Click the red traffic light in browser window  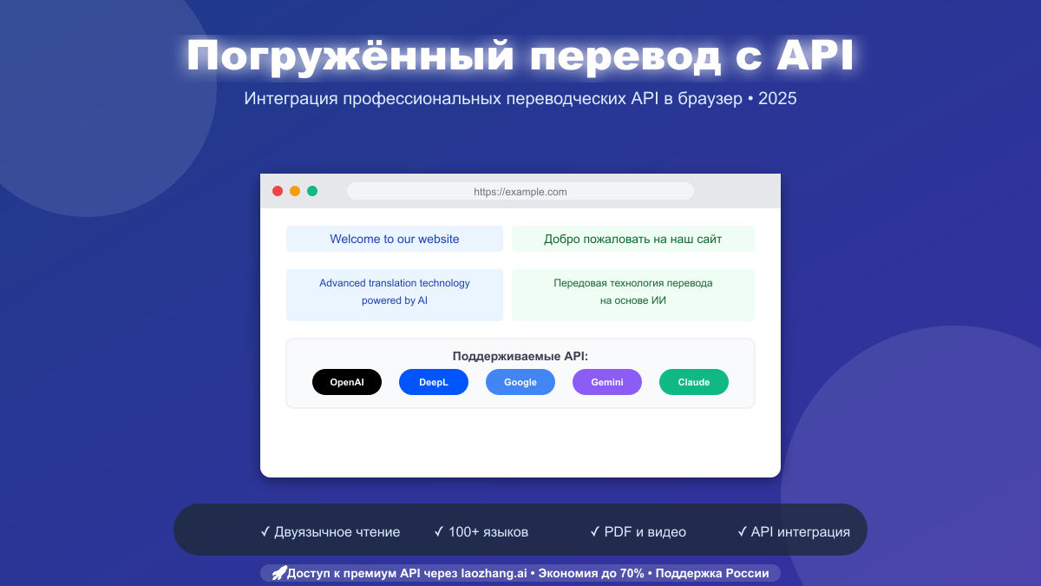pos(278,190)
